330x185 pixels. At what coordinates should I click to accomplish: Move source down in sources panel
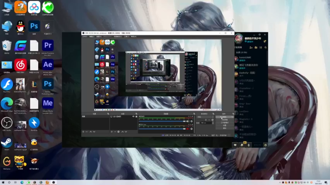(x=126, y=132)
